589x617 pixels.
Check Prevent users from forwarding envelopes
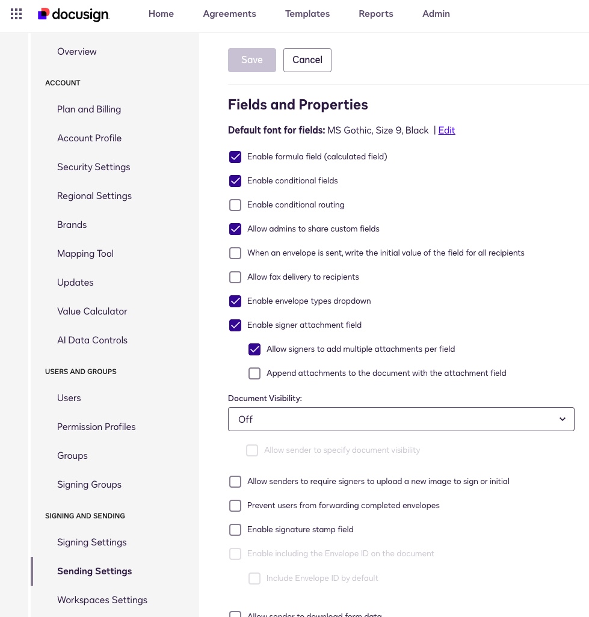pos(235,506)
